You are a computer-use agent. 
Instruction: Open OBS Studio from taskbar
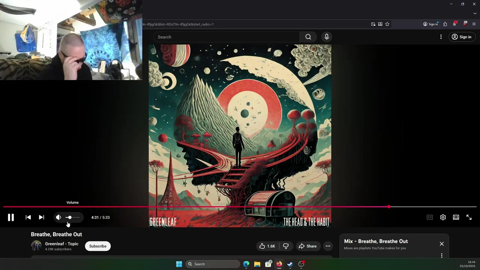point(301,264)
